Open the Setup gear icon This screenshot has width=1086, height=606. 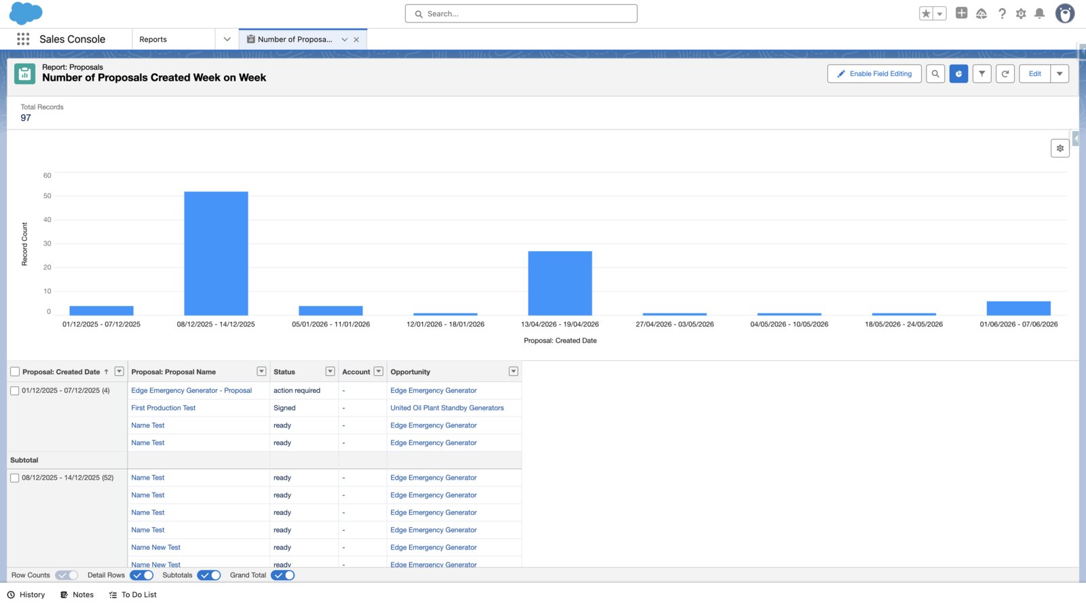point(1021,14)
